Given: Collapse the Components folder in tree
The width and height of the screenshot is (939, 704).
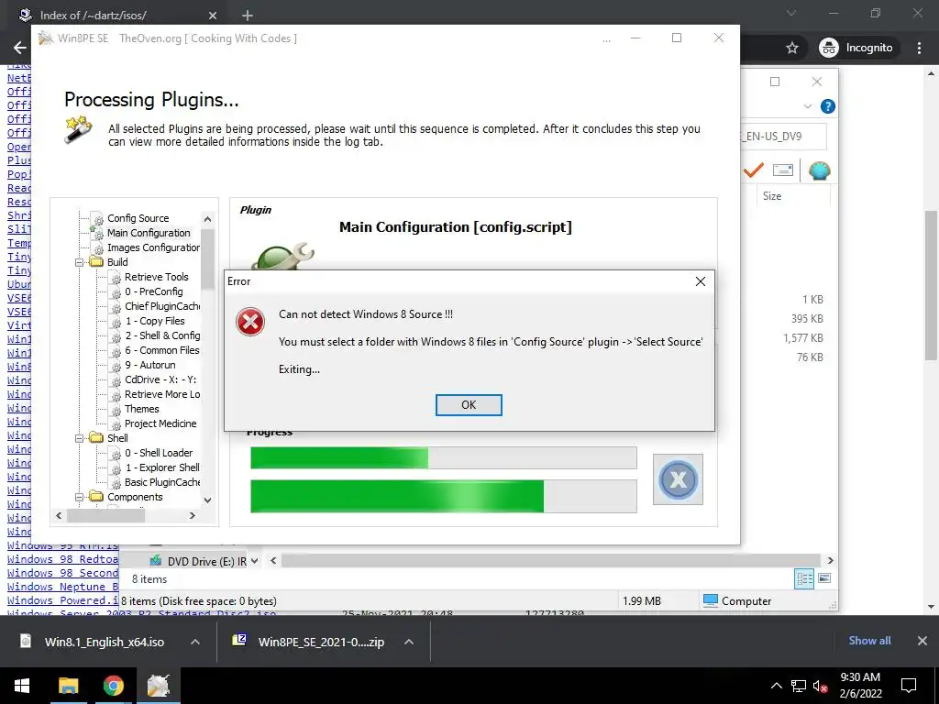Looking at the screenshot, I should (79, 497).
